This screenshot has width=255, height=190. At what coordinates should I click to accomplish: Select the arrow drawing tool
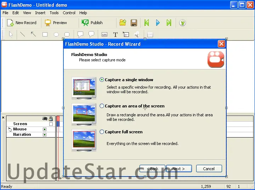(34, 34)
